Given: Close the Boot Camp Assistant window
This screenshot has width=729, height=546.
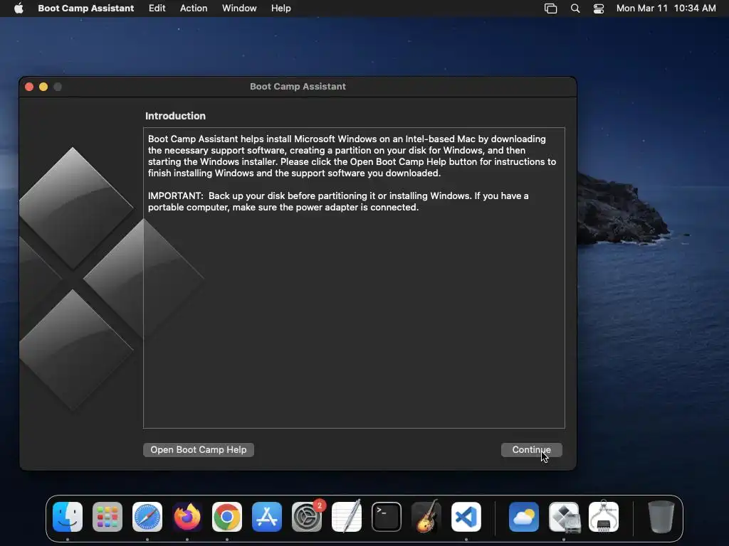Looking at the screenshot, I should pos(29,87).
